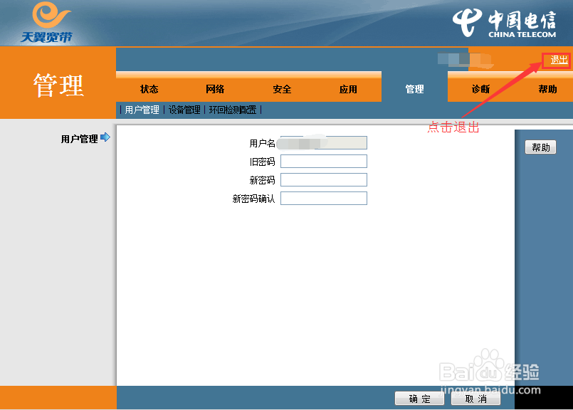
Task: Click the 取消 button
Action: (475, 399)
